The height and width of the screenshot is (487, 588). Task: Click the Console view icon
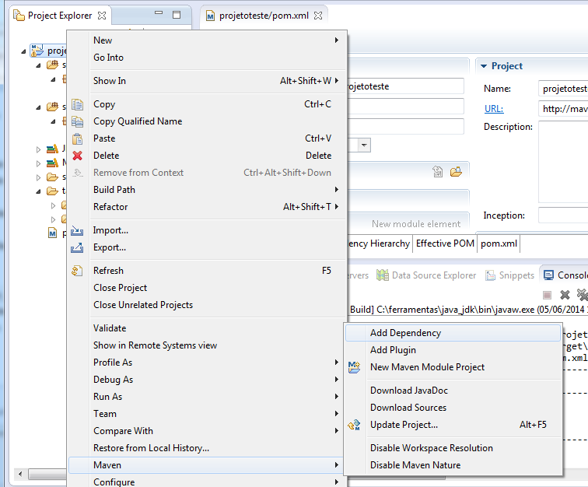click(548, 275)
